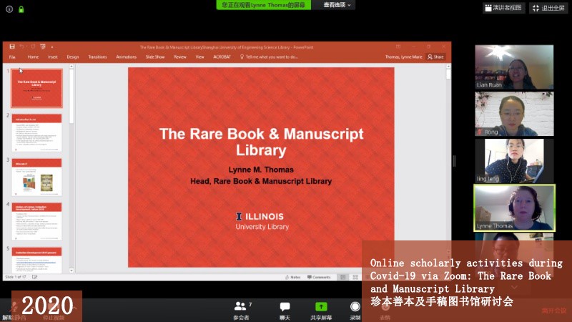Open the slide Notes pane
572x322 pixels.
pos(292,277)
